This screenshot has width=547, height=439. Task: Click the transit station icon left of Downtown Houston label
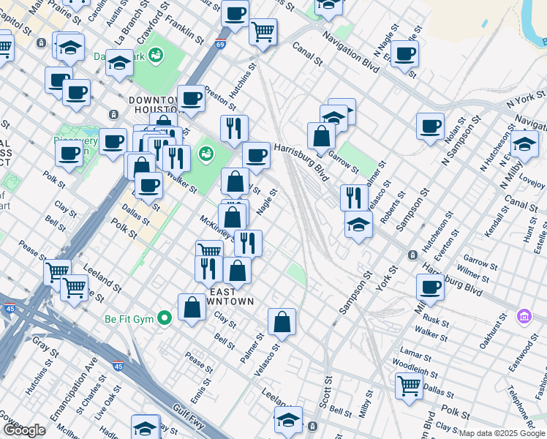113,114
